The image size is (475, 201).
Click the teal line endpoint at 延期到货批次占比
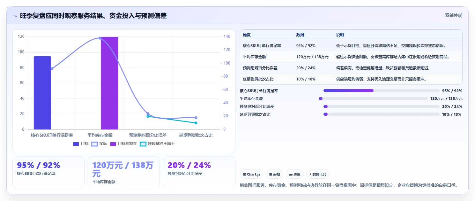[196, 123]
